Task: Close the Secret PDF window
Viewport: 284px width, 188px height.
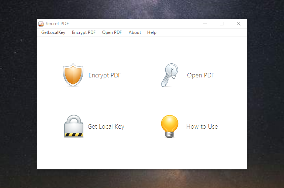Action: 239,24
